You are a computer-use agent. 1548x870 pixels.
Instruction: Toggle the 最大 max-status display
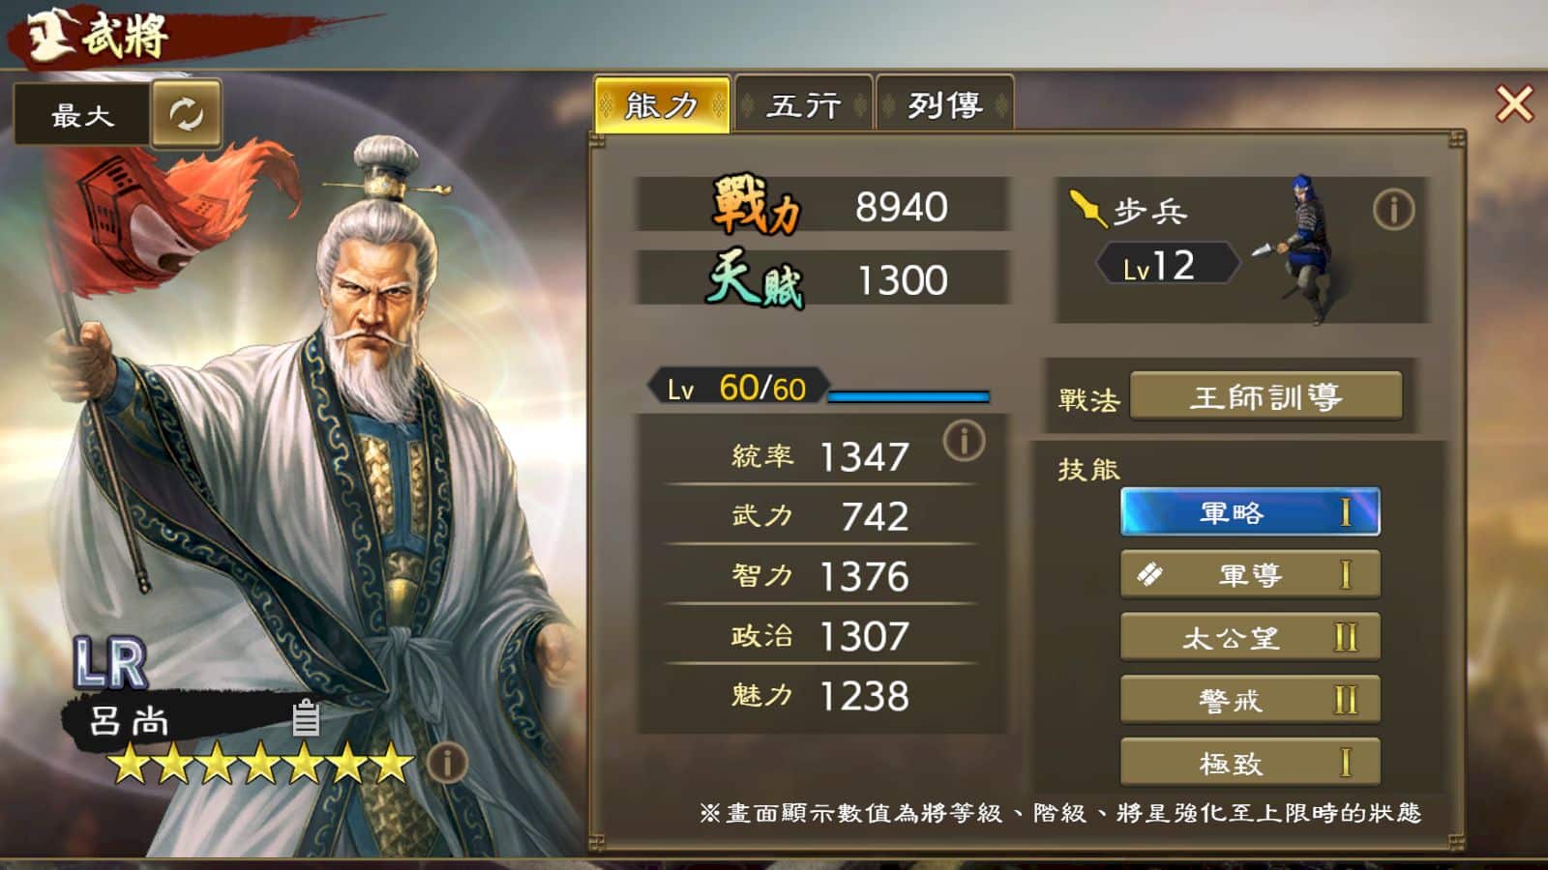(82, 115)
